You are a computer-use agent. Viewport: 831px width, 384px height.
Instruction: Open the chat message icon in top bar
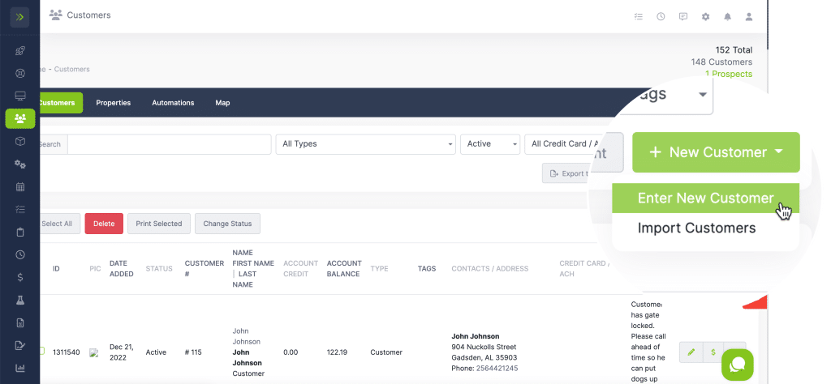(683, 16)
